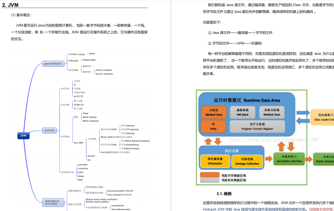The height and width of the screenshot is (211, 334).
Task: Click the yellow "即时编译器 JITCompiler" box
Action: 215,161
